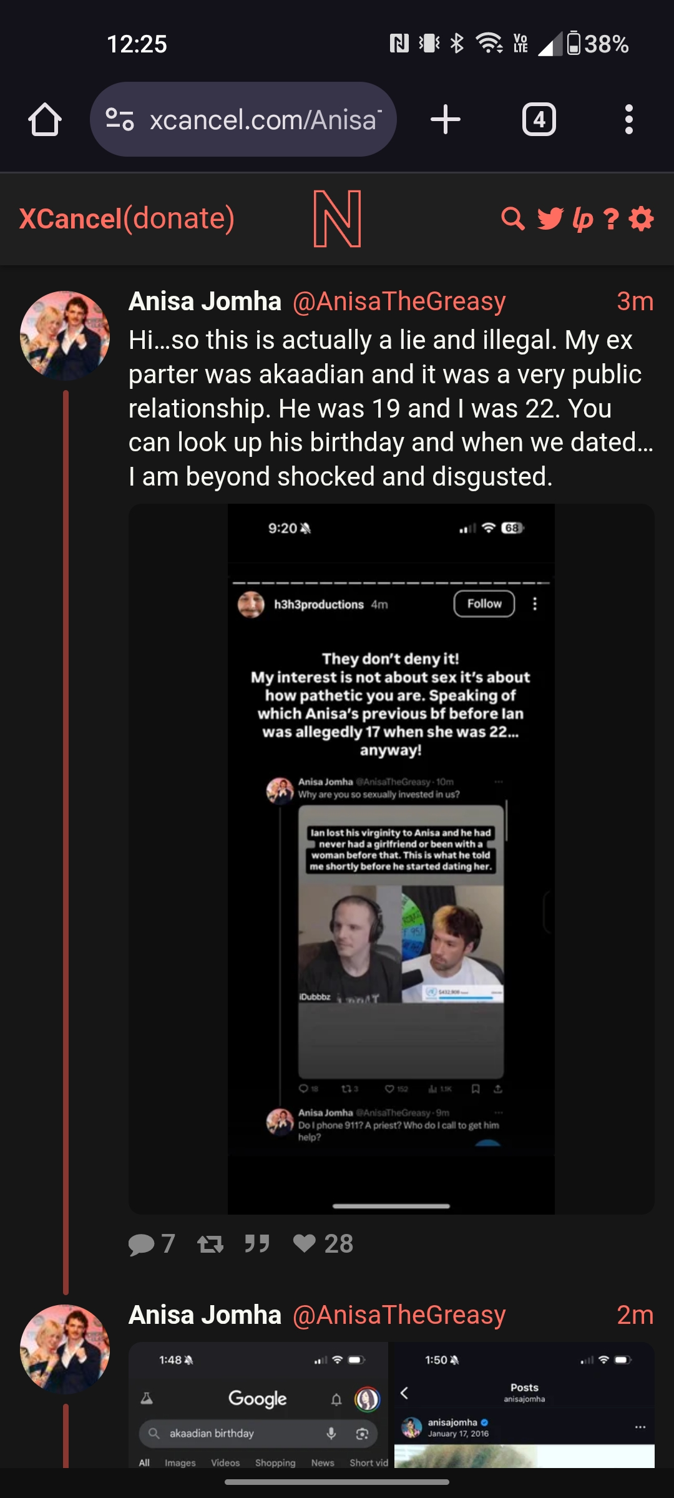Open the question mark about page

(612, 218)
